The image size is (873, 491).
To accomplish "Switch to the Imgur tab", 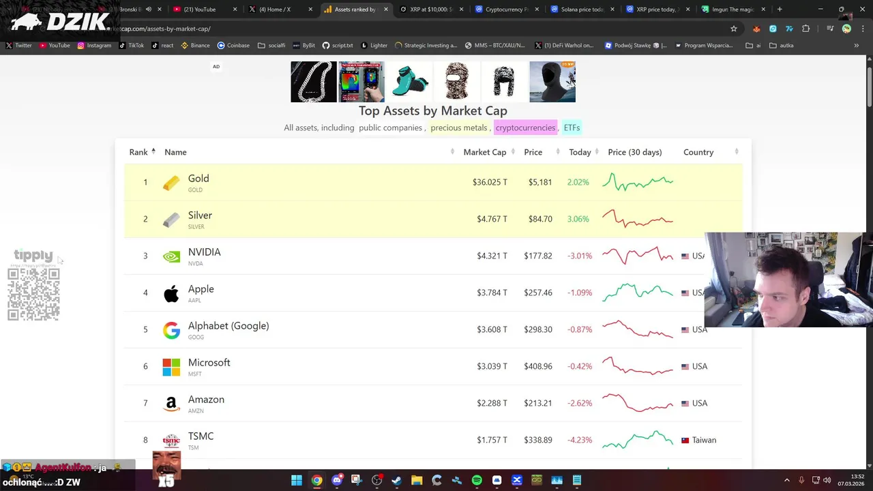I will [735, 10].
